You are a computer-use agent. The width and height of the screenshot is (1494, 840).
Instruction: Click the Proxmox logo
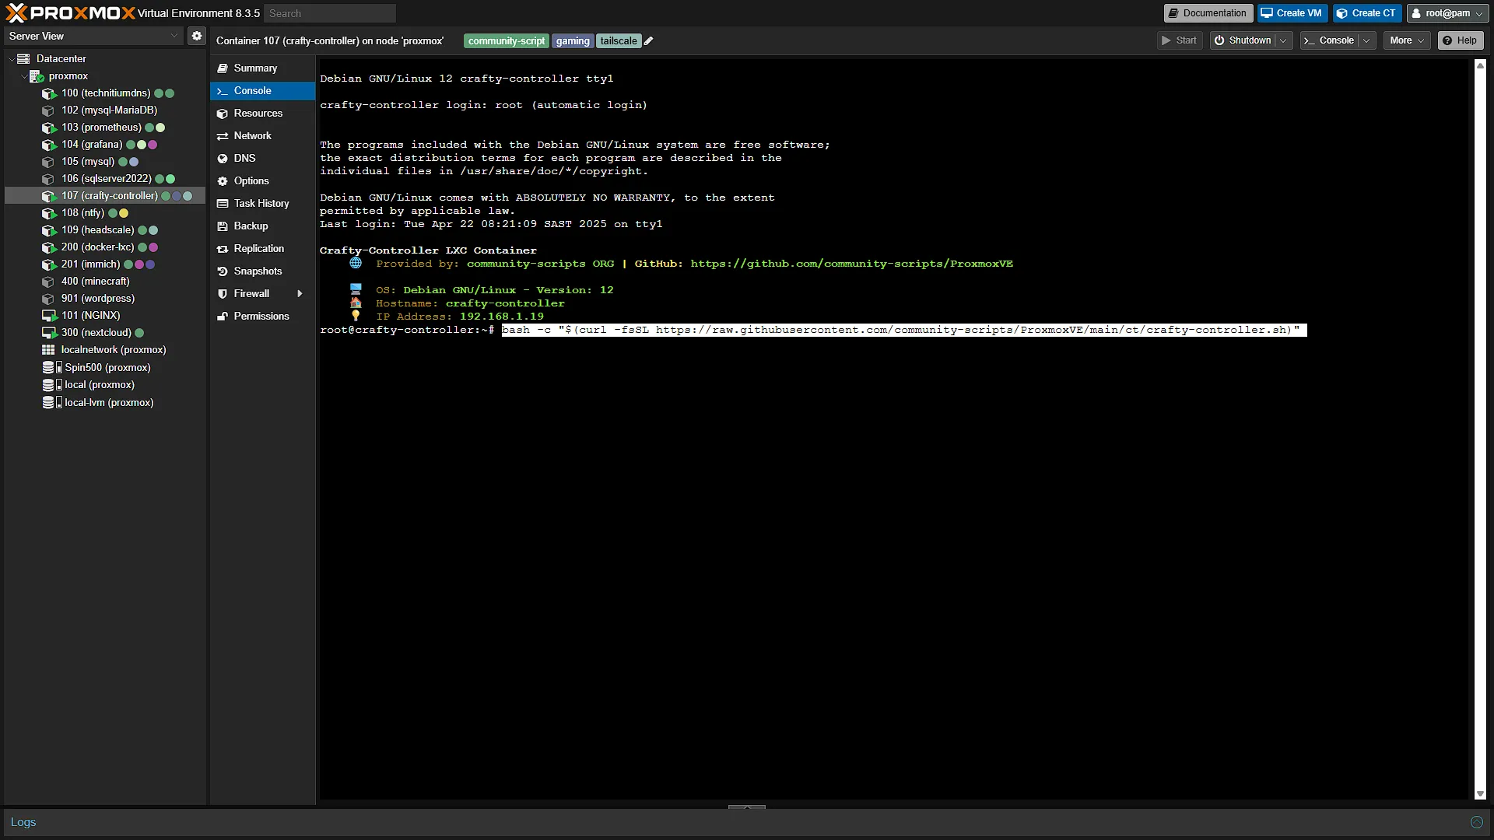coord(71,13)
